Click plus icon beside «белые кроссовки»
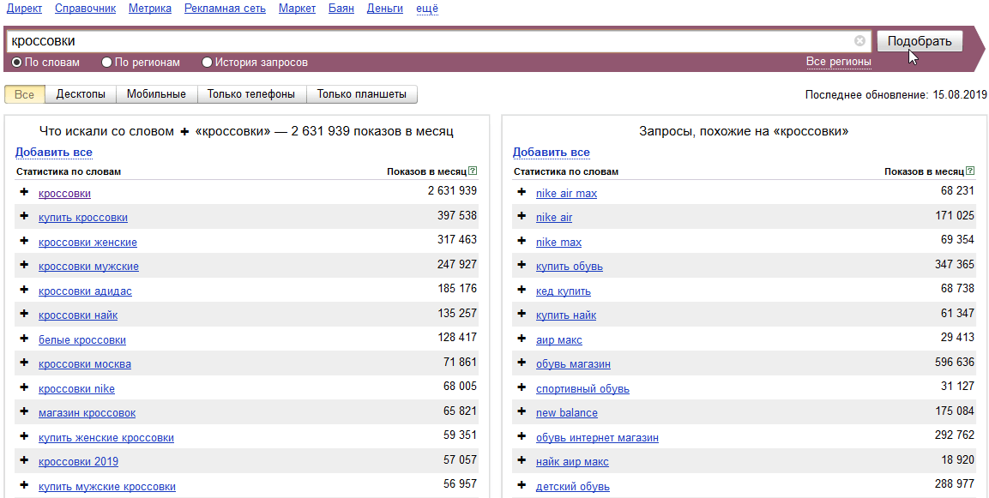Image resolution: width=989 pixels, height=498 pixels. [24, 339]
